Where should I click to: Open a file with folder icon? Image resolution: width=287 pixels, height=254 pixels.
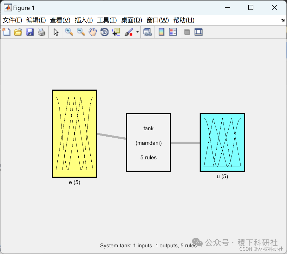pyautogui.click(x=18, y=32)
